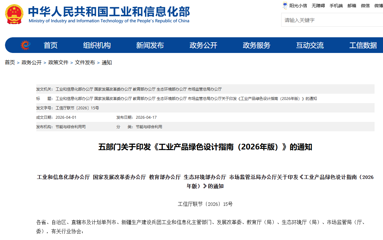Select 互动交流 in the navigation bar
The height and width of the screenshot is (240, 383).
(x=310, y=45)
